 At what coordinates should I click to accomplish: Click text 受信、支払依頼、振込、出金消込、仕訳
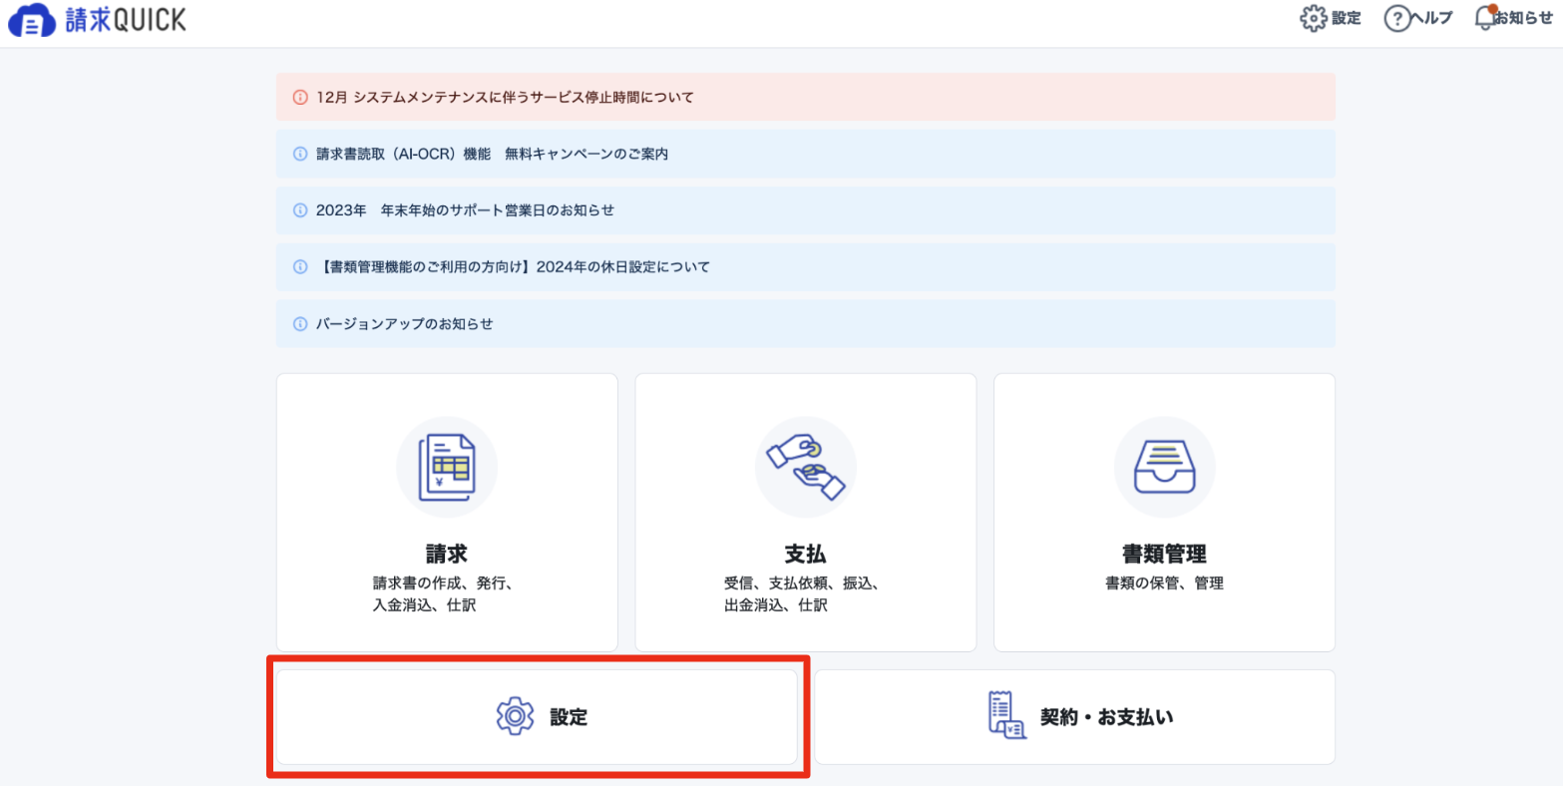pyautogui.click(x=802, y=593)
